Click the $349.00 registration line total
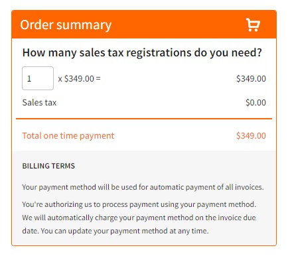 pos(251,78)
